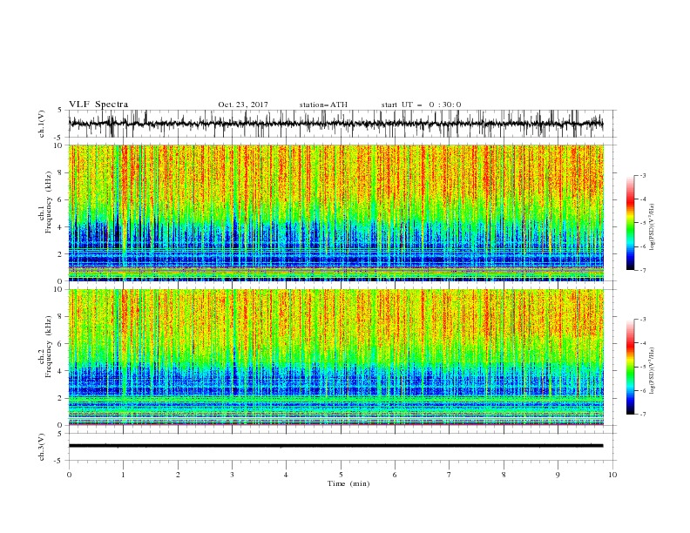Click the "VLF Spectra" title text
690x533 pixels.
click(x=98, y=105)
